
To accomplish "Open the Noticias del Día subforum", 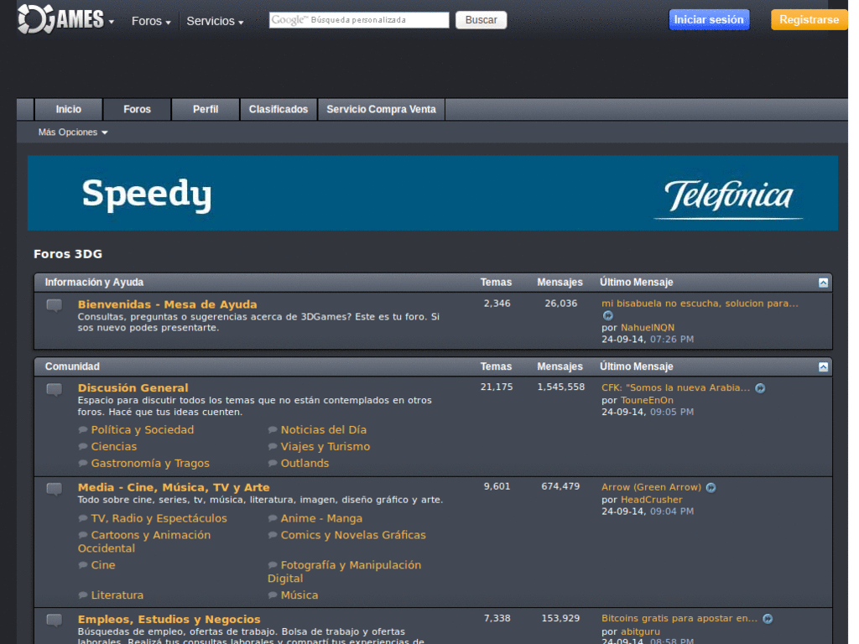I will point(324,430).
